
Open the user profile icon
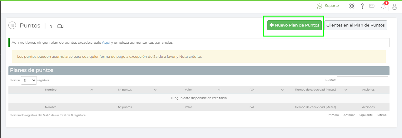[x=395, y=6]
